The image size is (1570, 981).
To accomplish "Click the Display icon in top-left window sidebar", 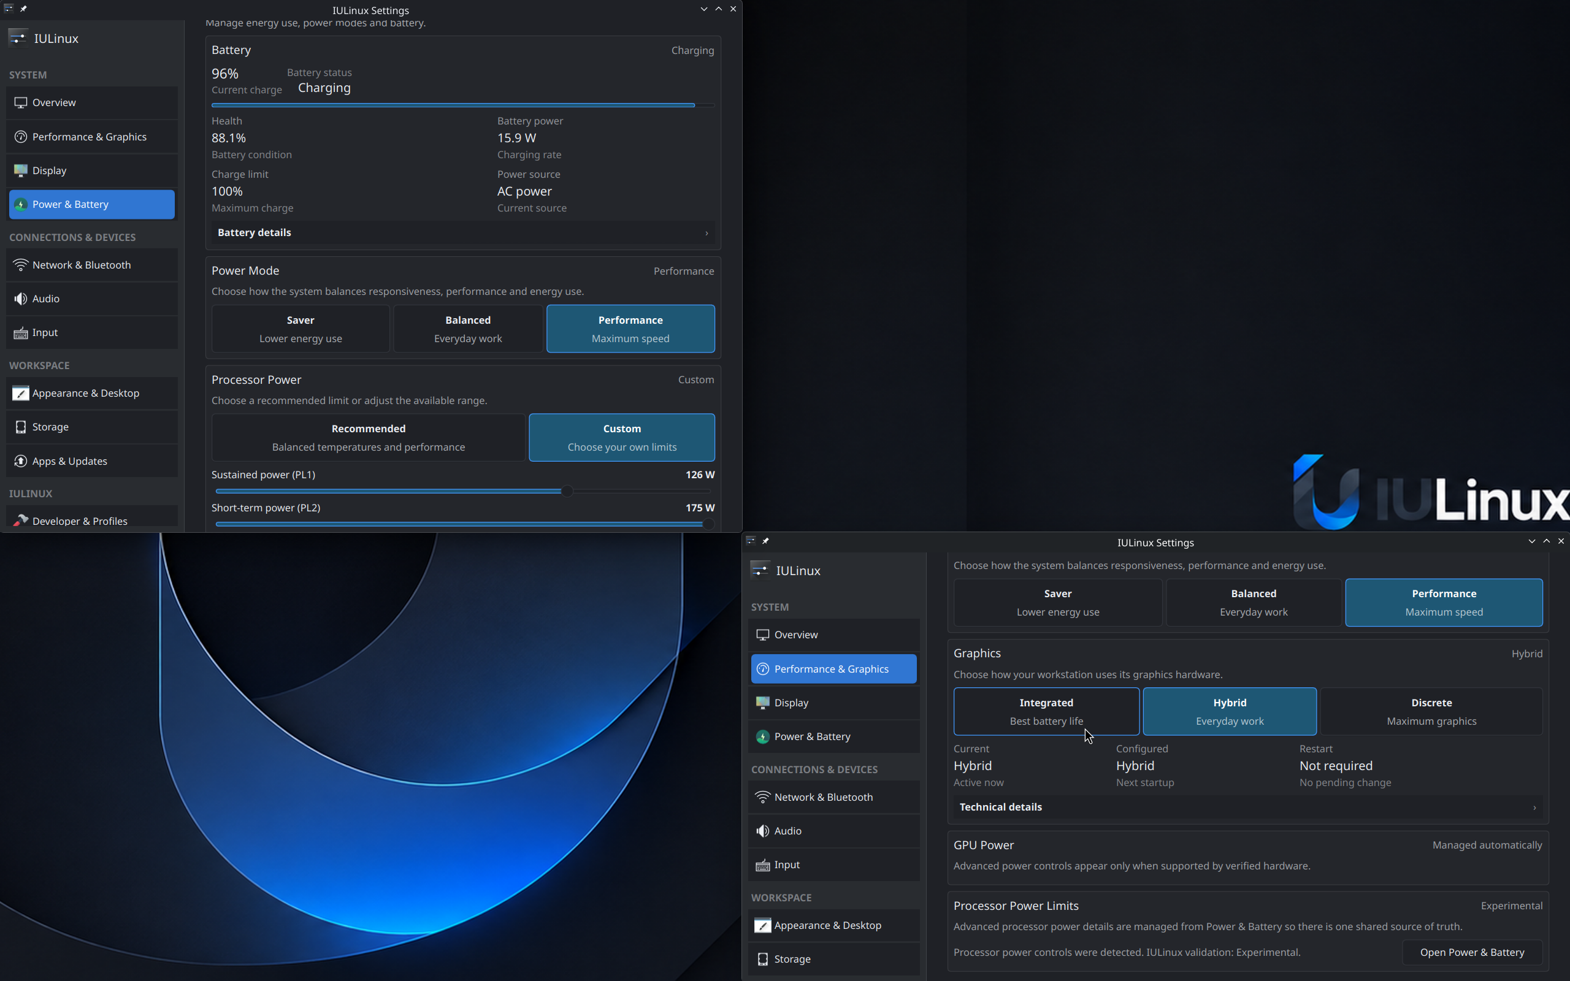I will 21,170.
